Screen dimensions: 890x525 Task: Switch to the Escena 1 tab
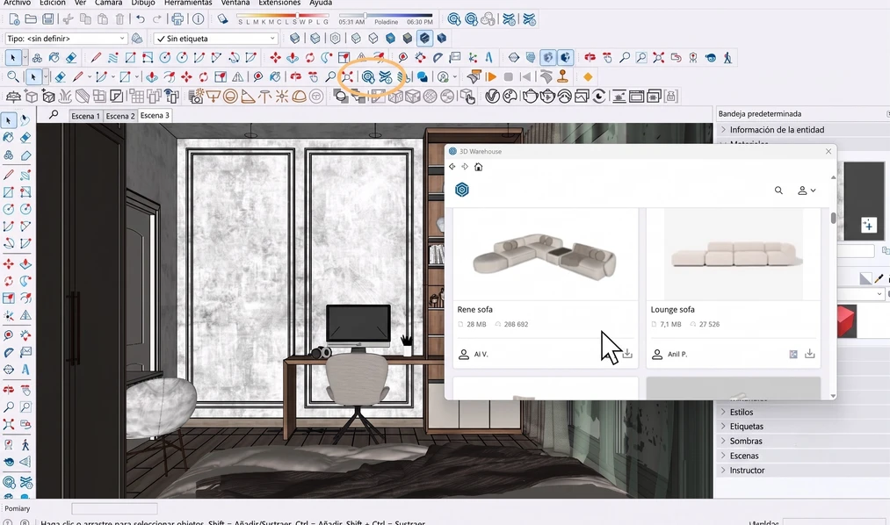coord(85,116)
